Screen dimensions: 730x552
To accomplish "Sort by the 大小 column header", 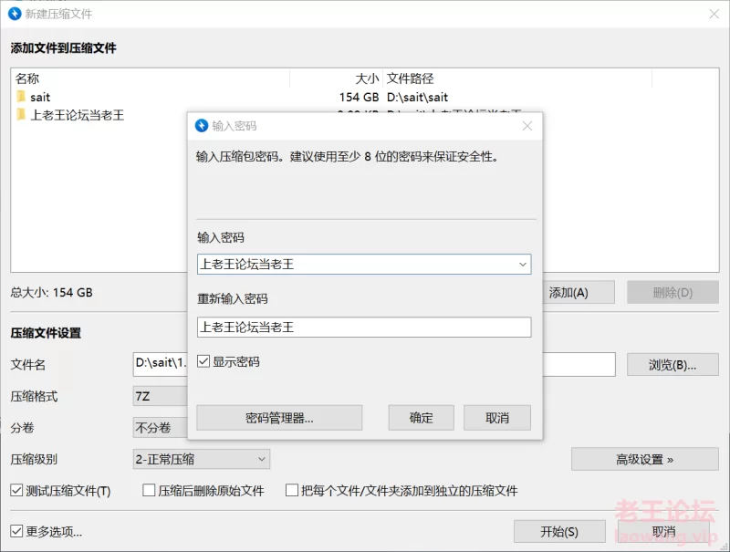I will [367, 78].
